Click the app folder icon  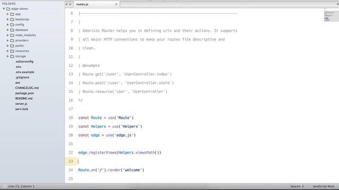[x=12, y=14]
